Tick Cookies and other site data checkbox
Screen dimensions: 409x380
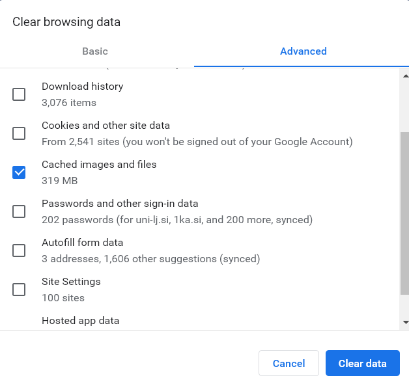point(19,133)
